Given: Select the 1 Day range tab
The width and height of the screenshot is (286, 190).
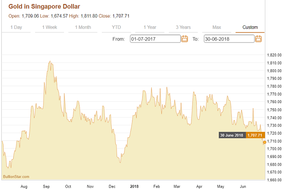Looking at the screenshot, I should 16,27.
